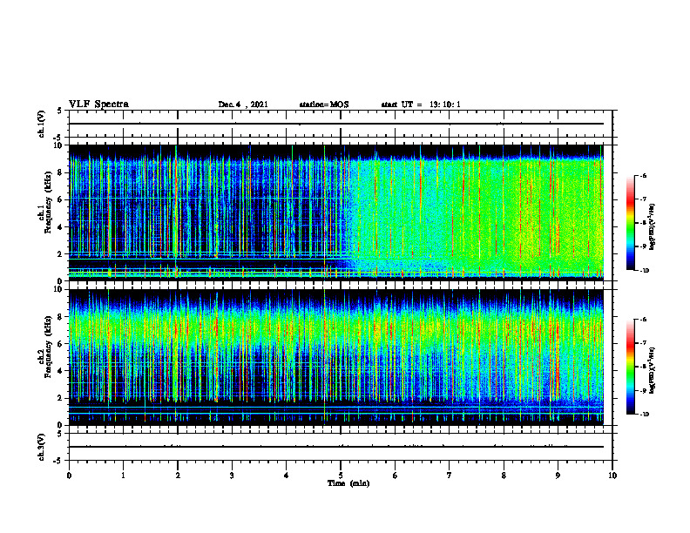The image size is (690, 533).
Task: Click the "ch.3(V)" waveform axis label
Action: click(42, 447)
